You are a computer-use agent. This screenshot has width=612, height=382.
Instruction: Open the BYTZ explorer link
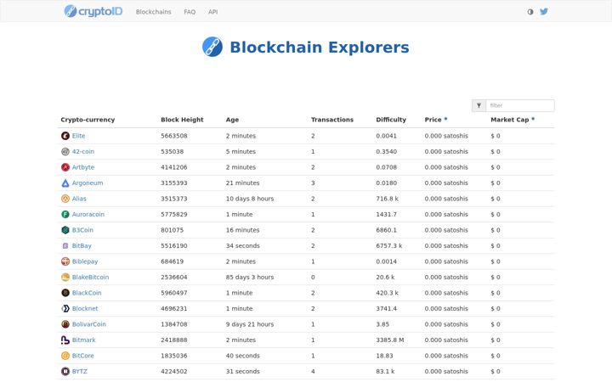(x=80, y=371)
